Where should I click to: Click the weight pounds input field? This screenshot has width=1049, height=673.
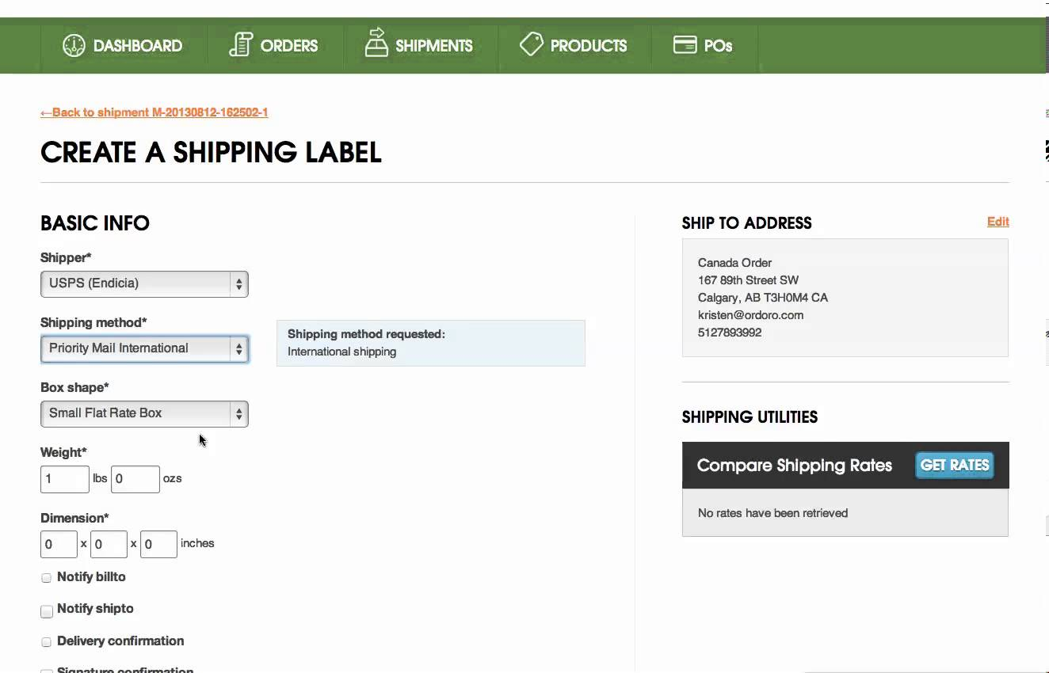coord(65,479)
